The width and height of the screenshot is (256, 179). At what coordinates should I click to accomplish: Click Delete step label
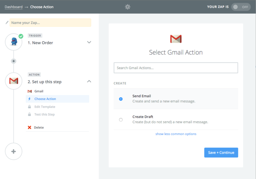(39, 127)
